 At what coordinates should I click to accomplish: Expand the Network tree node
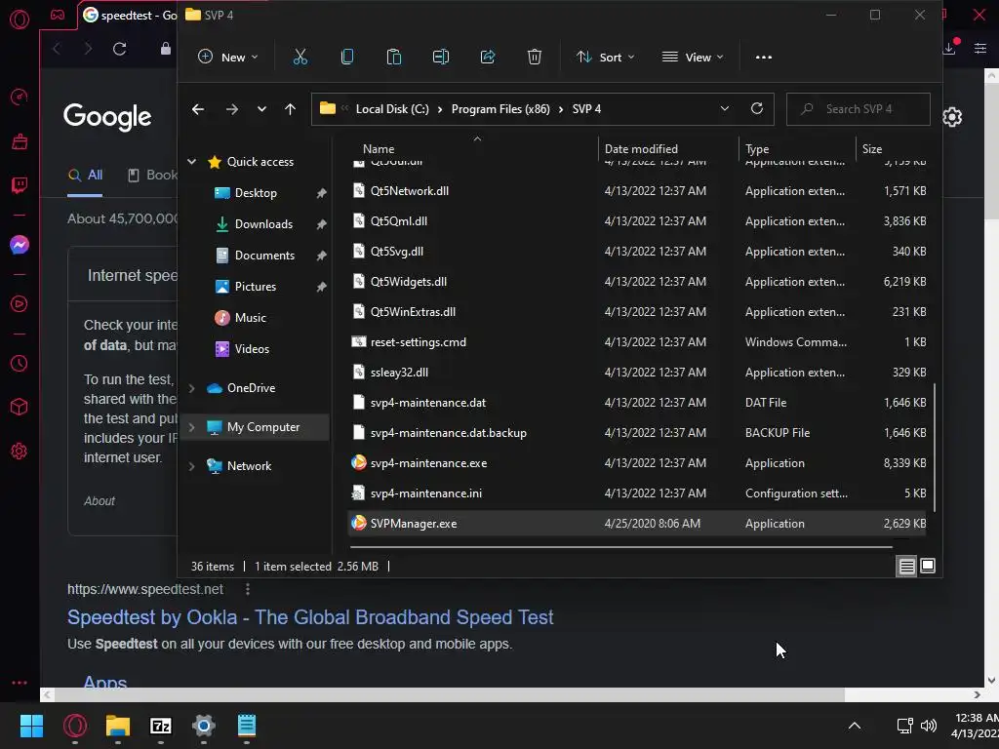pyautogui.click(x=192, y=466)
